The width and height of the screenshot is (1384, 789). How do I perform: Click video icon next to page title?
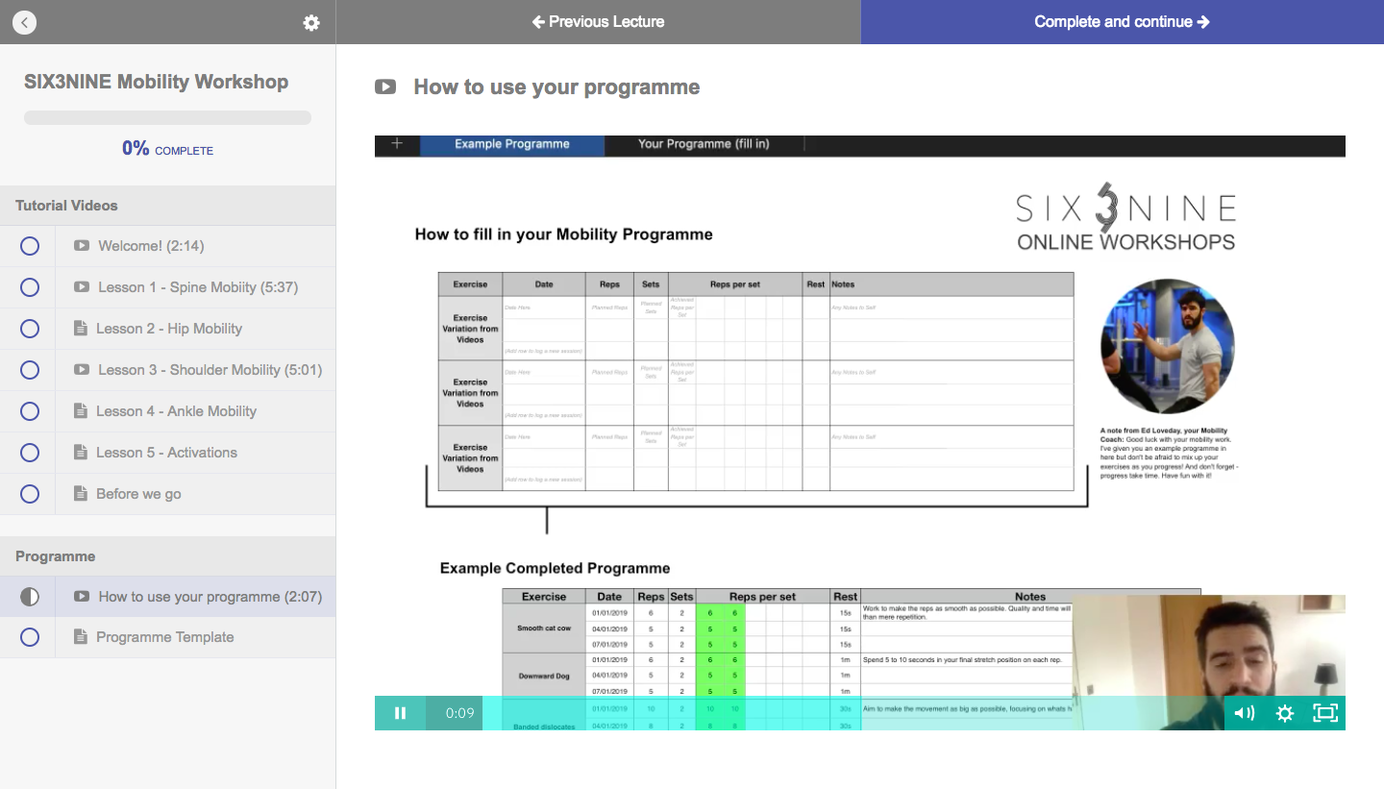(385, 87)
